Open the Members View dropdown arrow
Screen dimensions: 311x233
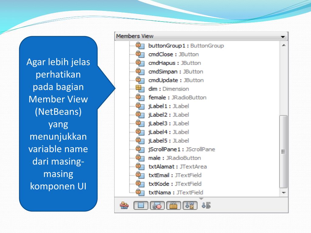tap(283, 37)
